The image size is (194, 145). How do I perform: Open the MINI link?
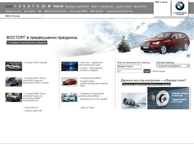point(40,11)
